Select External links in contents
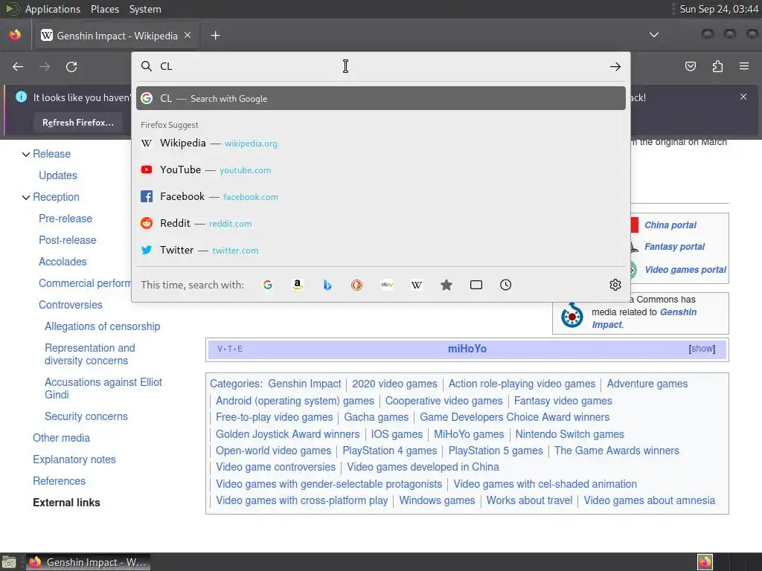This screenshot has width=762, height=571. click(x=66, y=503)
